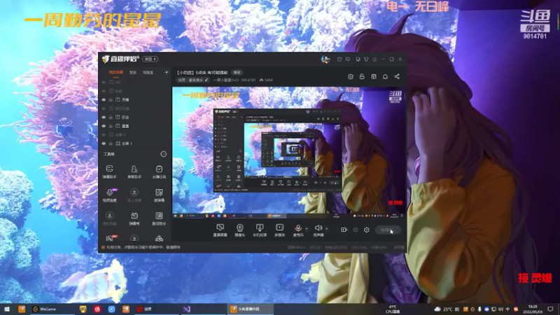Click the layout grid icon left of padlock
The height and width of the screenshot is (315, 560).
351,76
